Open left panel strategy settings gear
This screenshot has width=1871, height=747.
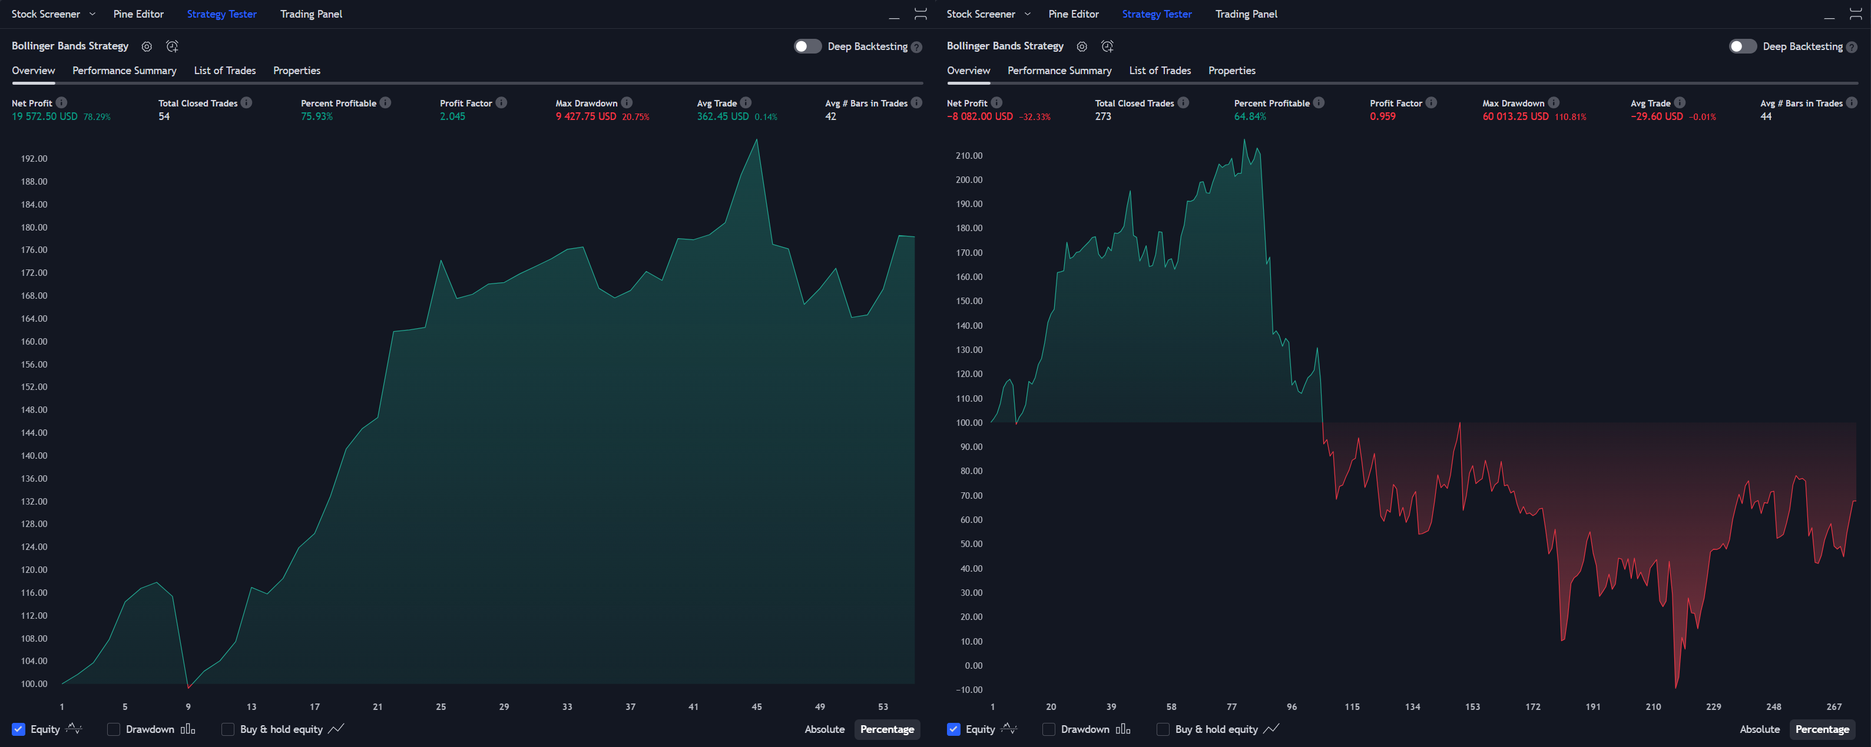[x=147, y=46]
